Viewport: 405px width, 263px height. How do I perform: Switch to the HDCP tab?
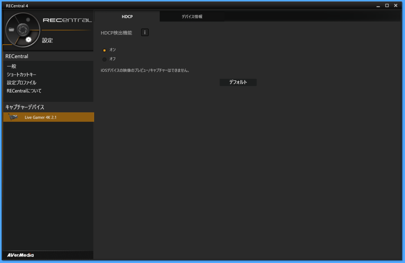click(x=127, y=16)
